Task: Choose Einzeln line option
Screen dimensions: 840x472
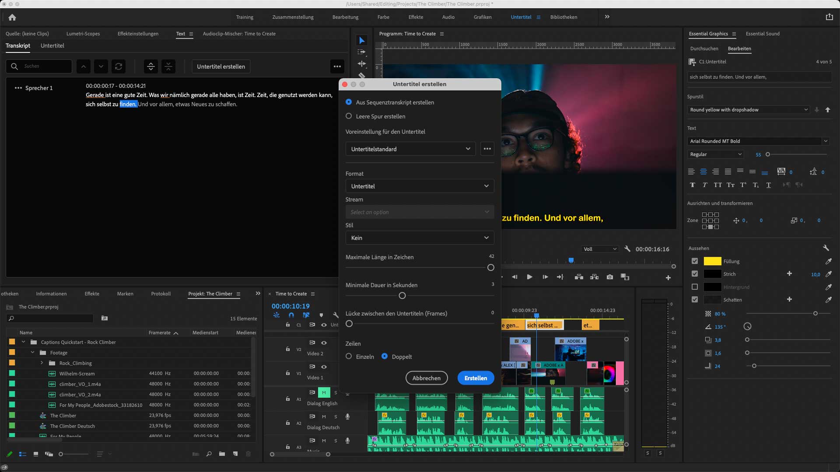Action: pos(349,357)
